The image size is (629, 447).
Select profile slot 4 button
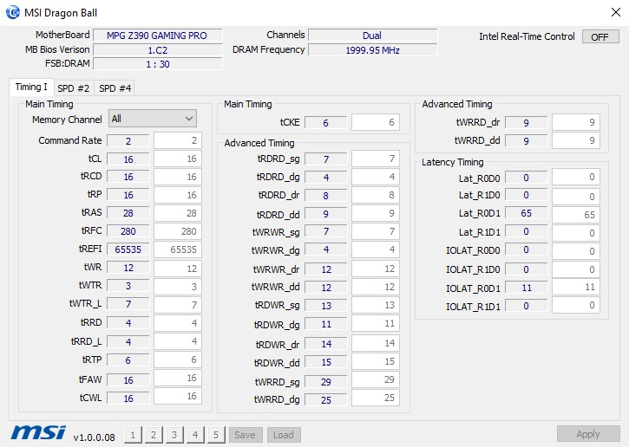pos(195,435)
